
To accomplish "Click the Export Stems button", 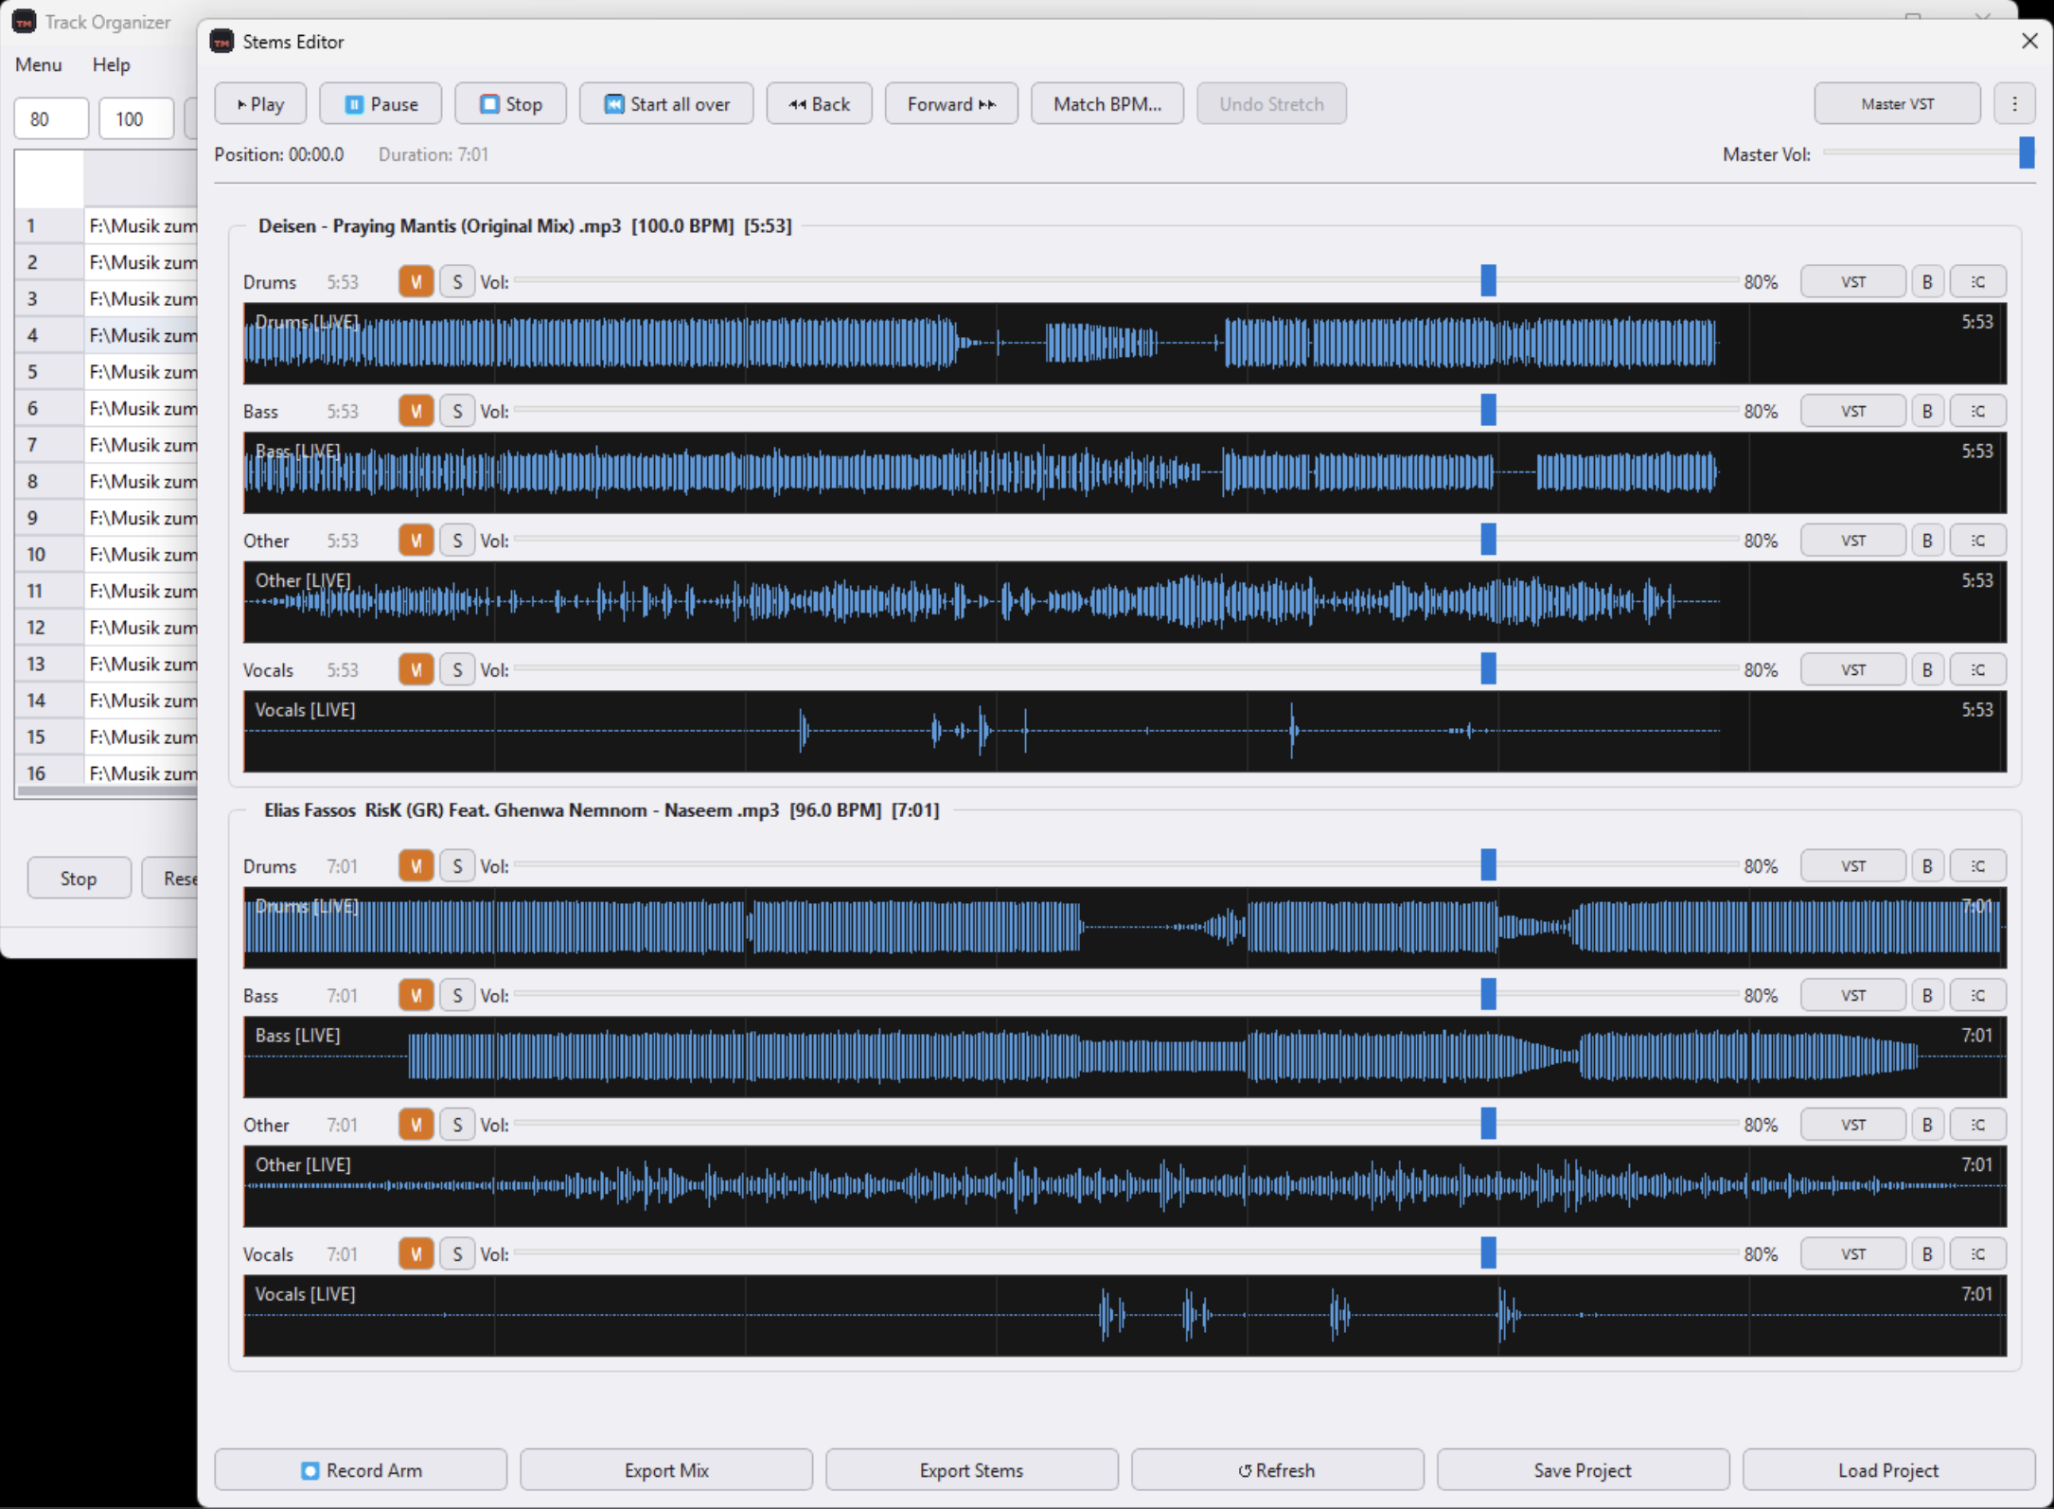I will pos(971,1470).
